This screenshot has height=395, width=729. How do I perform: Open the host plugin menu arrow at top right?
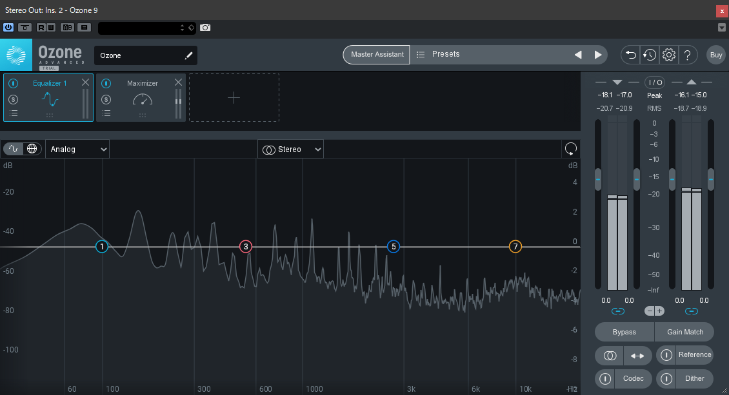click(x=721, y=28)
